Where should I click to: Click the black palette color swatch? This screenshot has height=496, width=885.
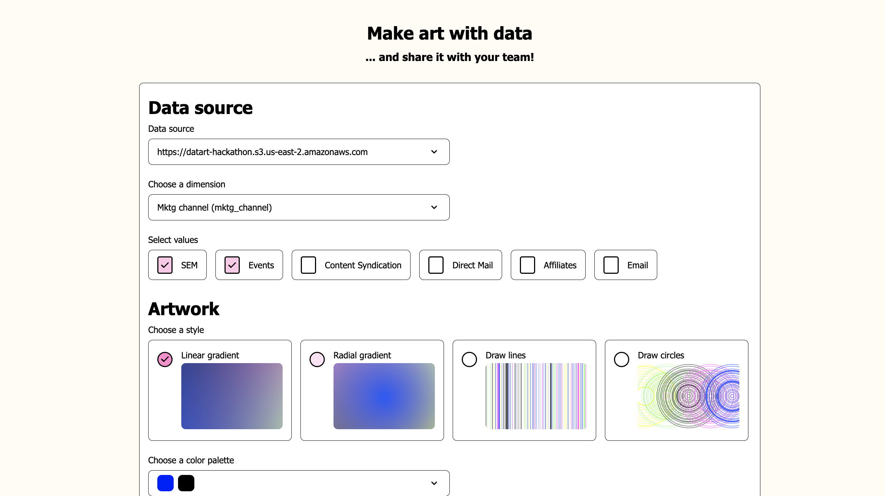(x=186, y=483)
